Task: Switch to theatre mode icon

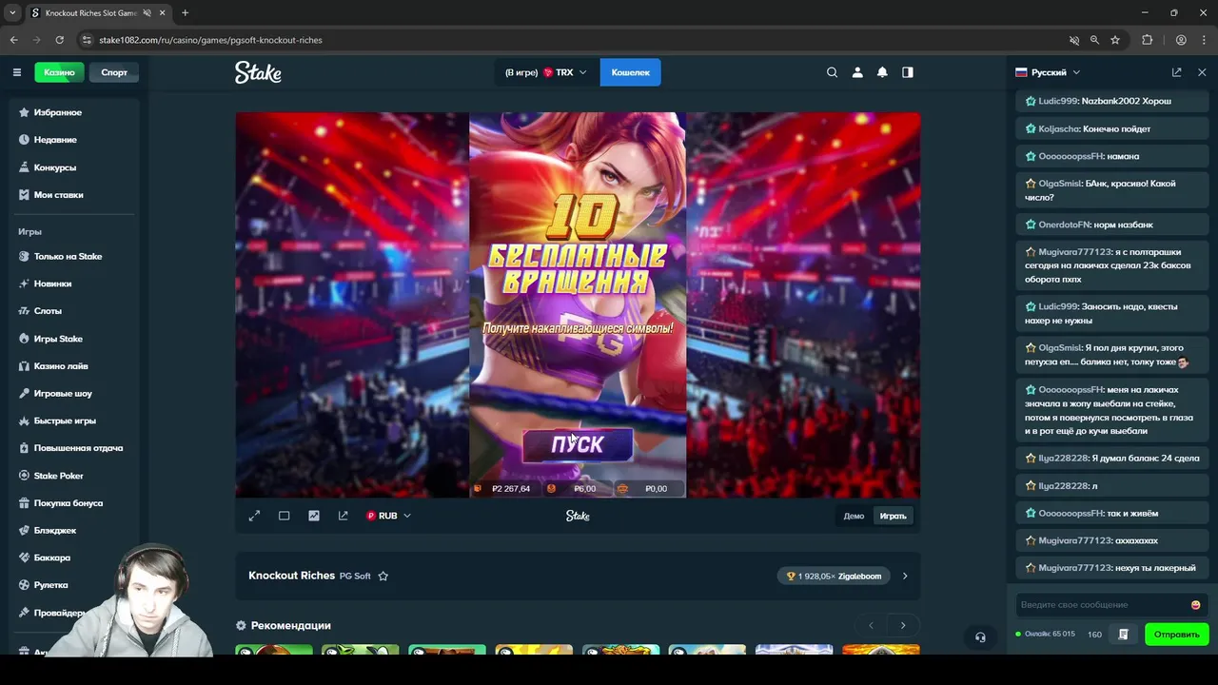Action: [284, 516]
